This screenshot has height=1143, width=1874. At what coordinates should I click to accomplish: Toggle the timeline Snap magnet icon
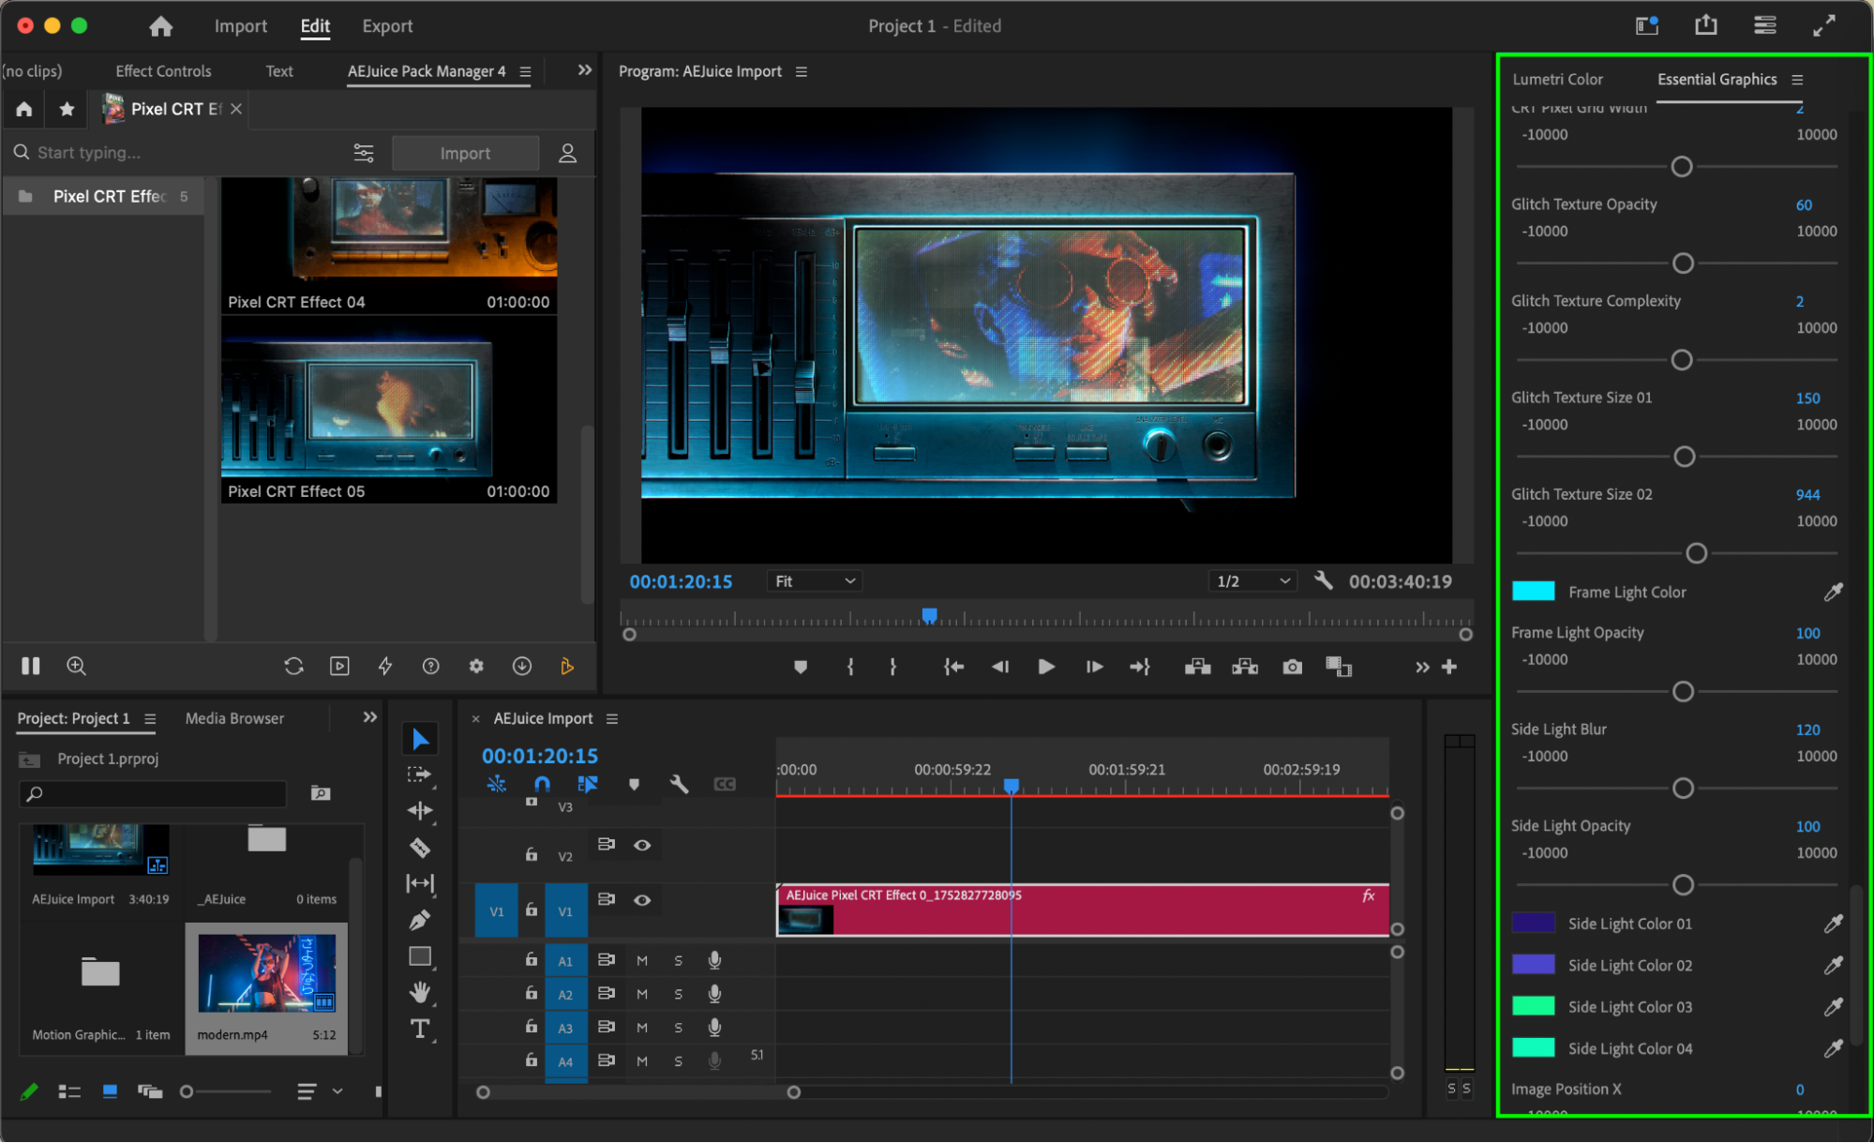542,784
